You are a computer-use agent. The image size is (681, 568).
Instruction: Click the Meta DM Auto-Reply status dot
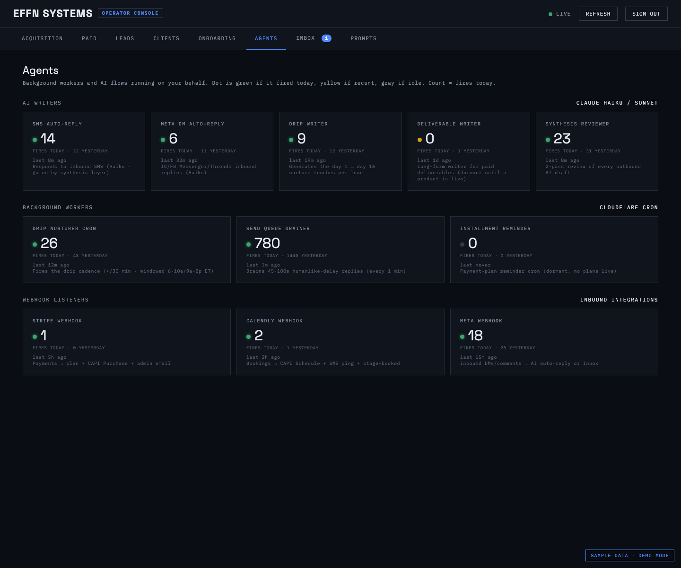pyautogui.click(x=163, y=140)
